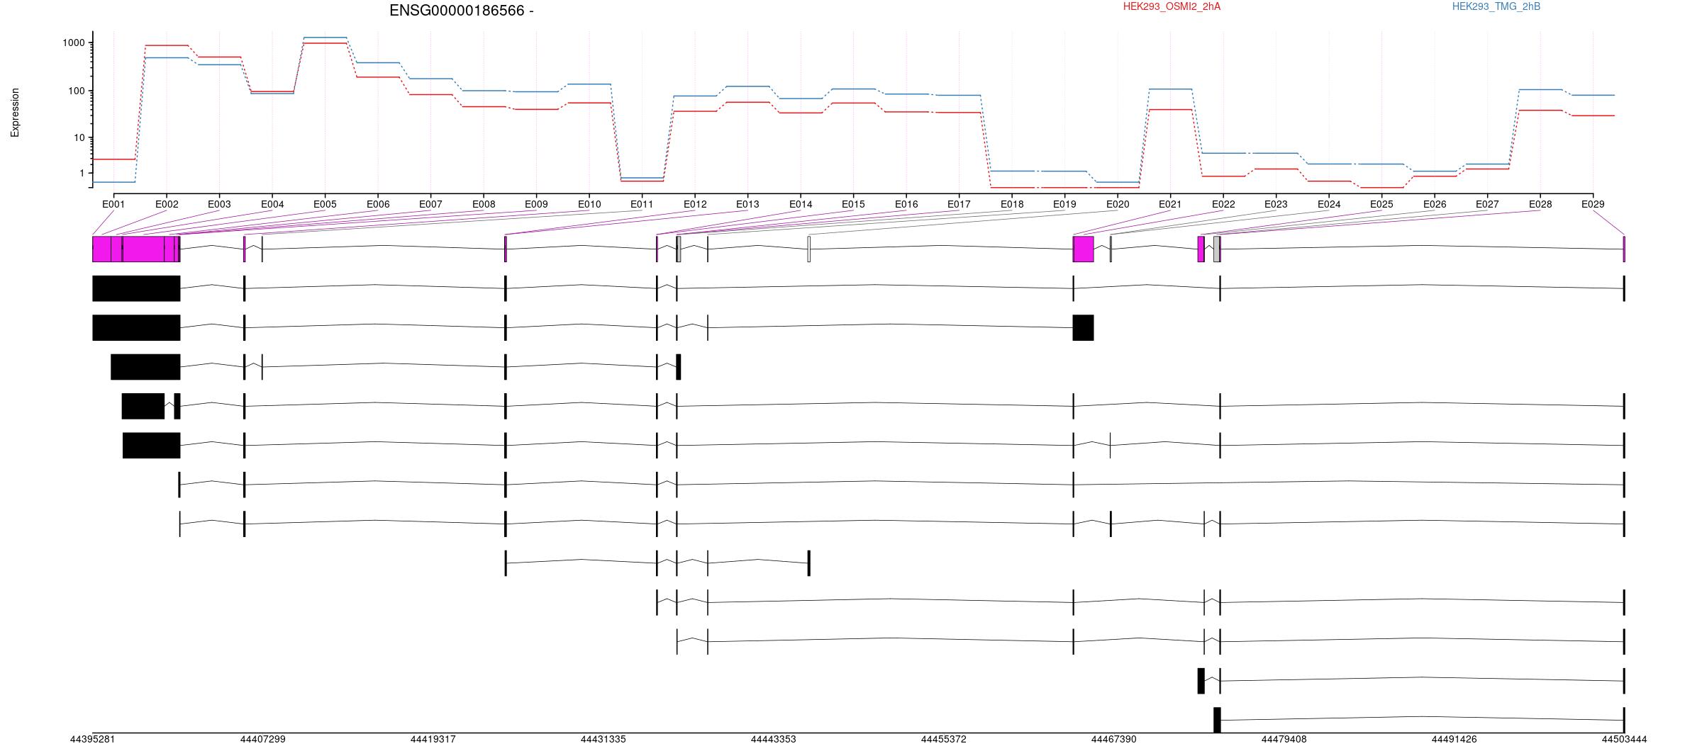This screenshot has width=1702, height=751.
Task: Click exon label E013
Action: coord(747,205)
